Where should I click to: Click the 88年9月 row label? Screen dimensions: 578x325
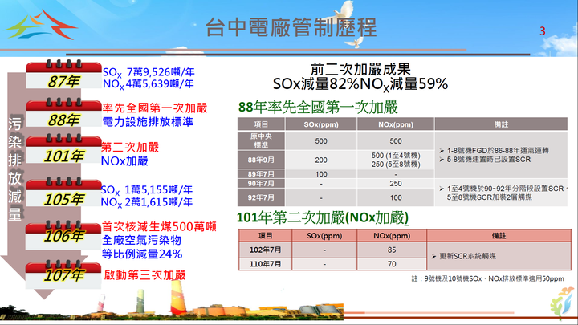click(261, 160)
